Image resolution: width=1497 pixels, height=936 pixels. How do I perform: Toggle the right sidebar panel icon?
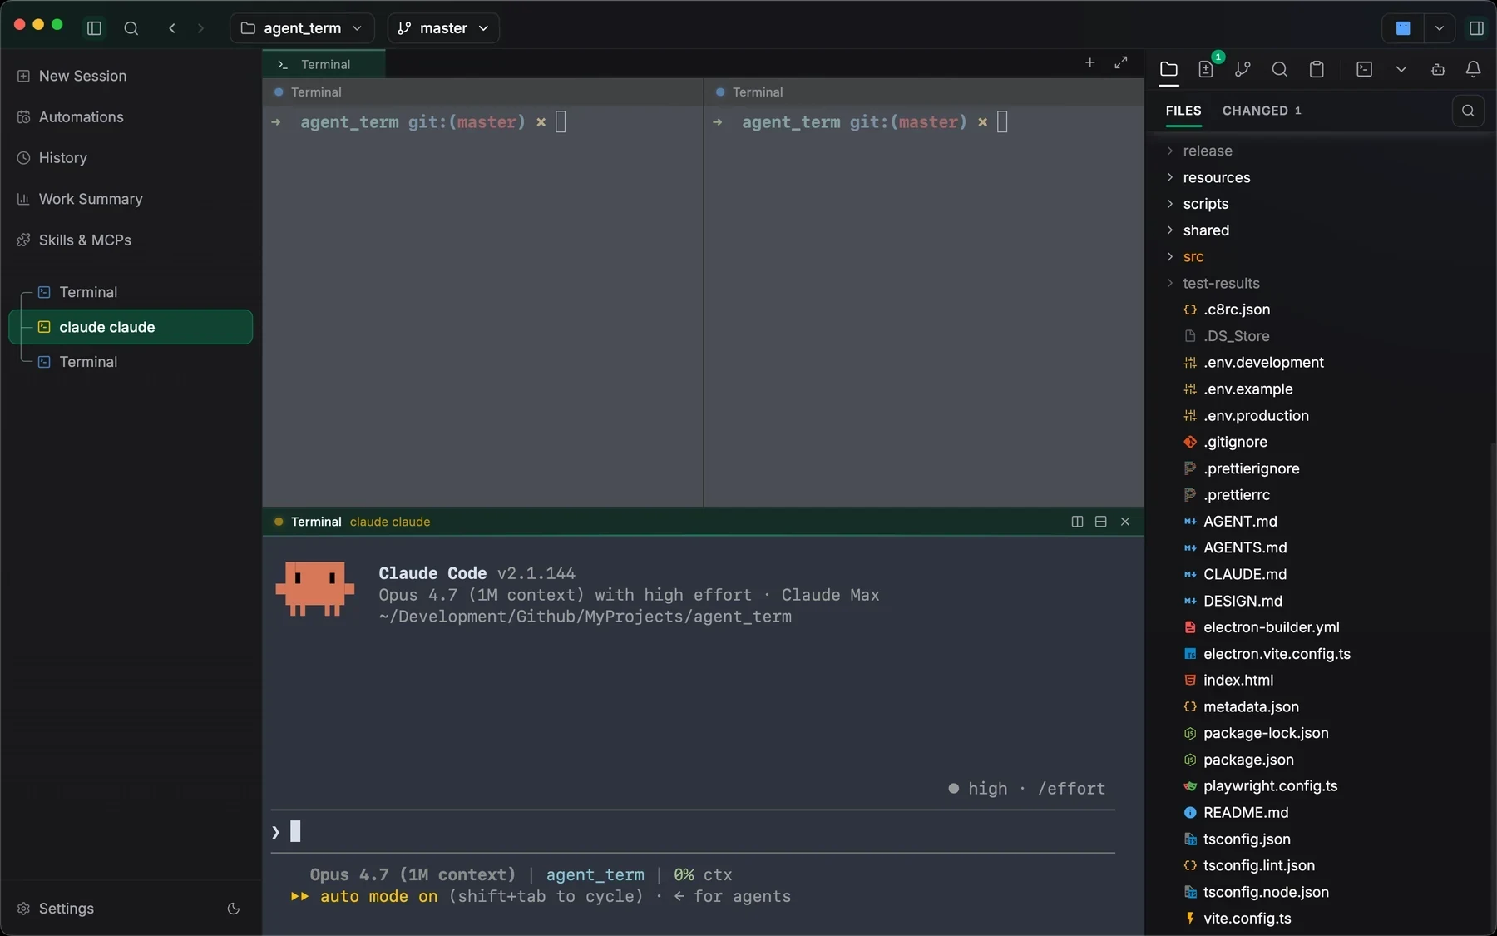tap(1477, 28)
